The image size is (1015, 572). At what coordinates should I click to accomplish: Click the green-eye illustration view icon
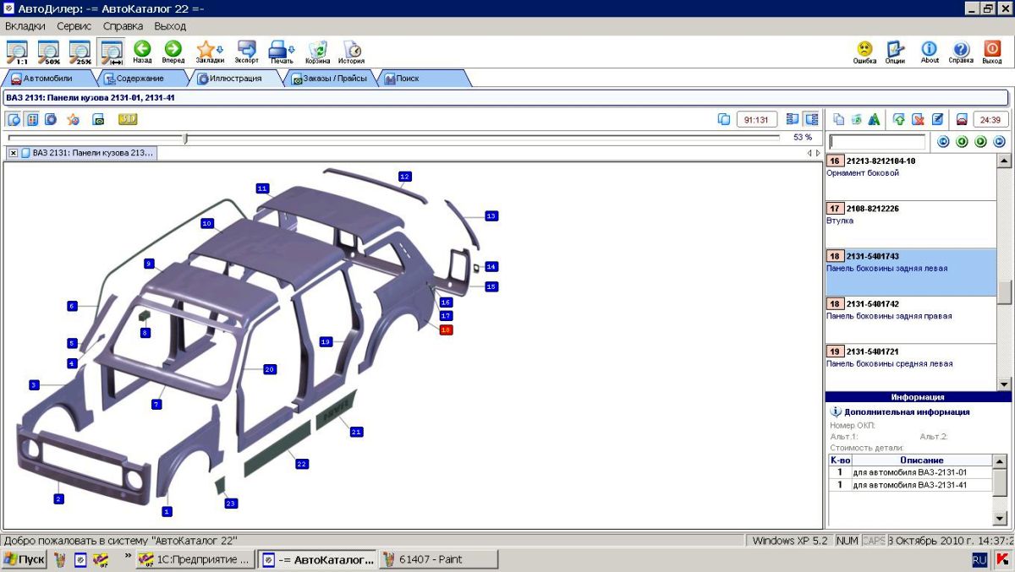[x=98, y=119]
